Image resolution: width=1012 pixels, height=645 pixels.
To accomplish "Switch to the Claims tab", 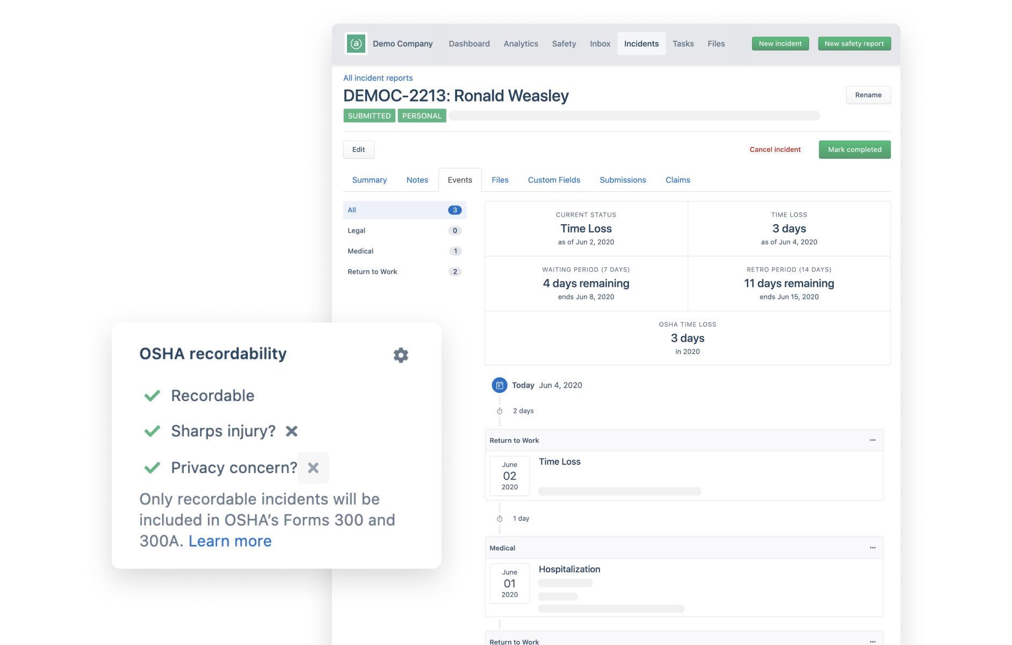I will (677, 180).
